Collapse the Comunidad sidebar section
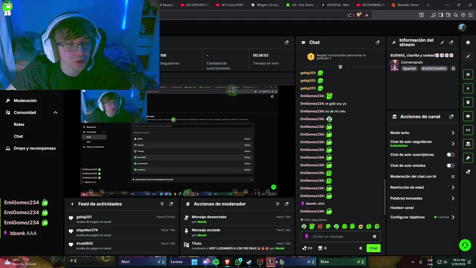 point(55,112)
